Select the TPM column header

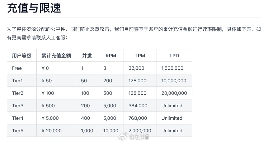click(x=140, y=55)
